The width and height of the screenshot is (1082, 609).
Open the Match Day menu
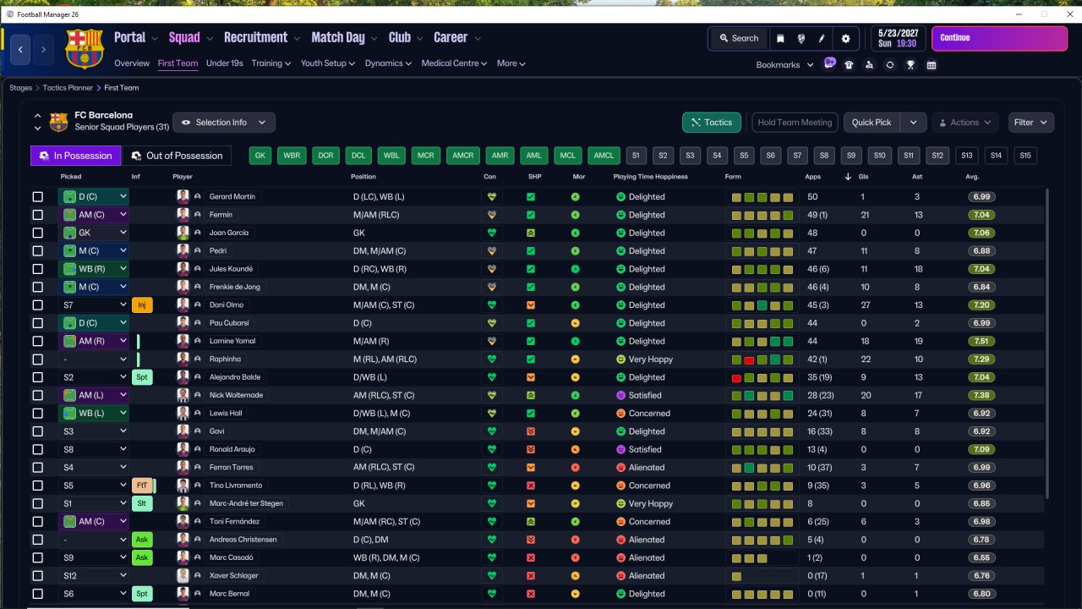344,38
